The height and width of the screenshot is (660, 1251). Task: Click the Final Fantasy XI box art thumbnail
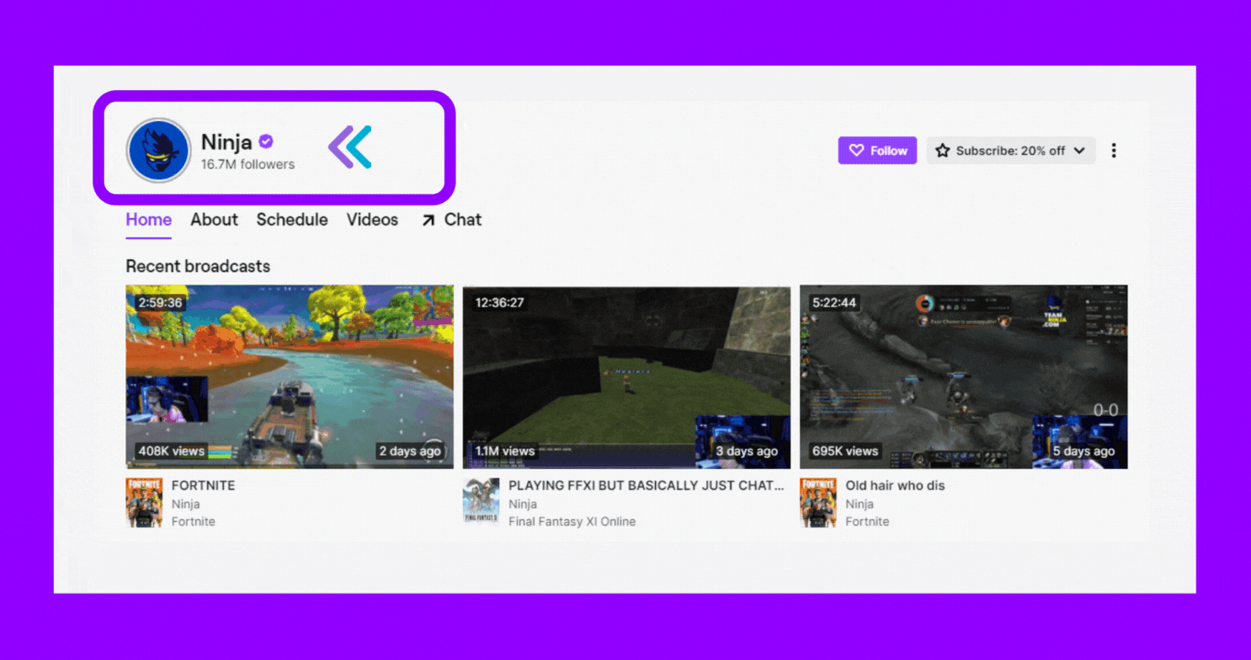pyautogui.click(x=481, y=503)
